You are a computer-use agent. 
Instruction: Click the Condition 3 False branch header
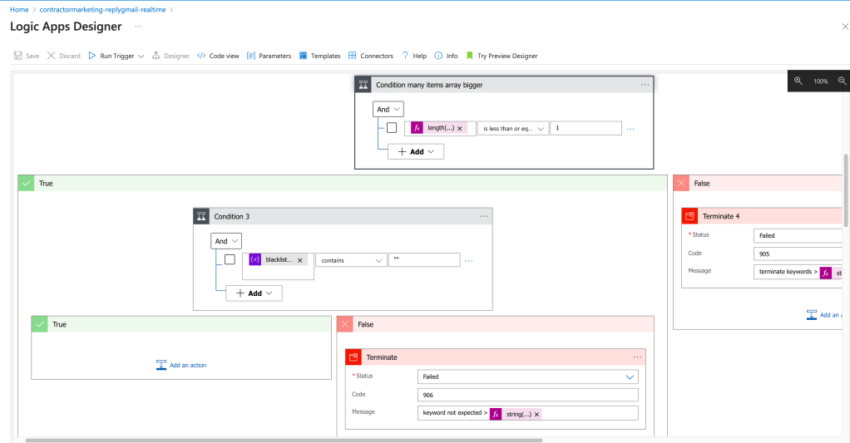pos(496,324)
